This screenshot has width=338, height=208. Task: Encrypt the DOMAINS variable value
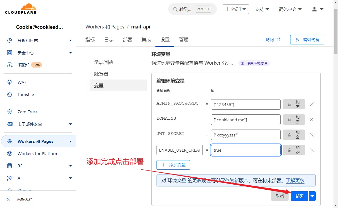point(294,120)
